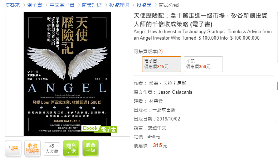Navigate to 投資學 breadcrumb
Viewport: 278px width, 159px height.
tap(144, 5)
